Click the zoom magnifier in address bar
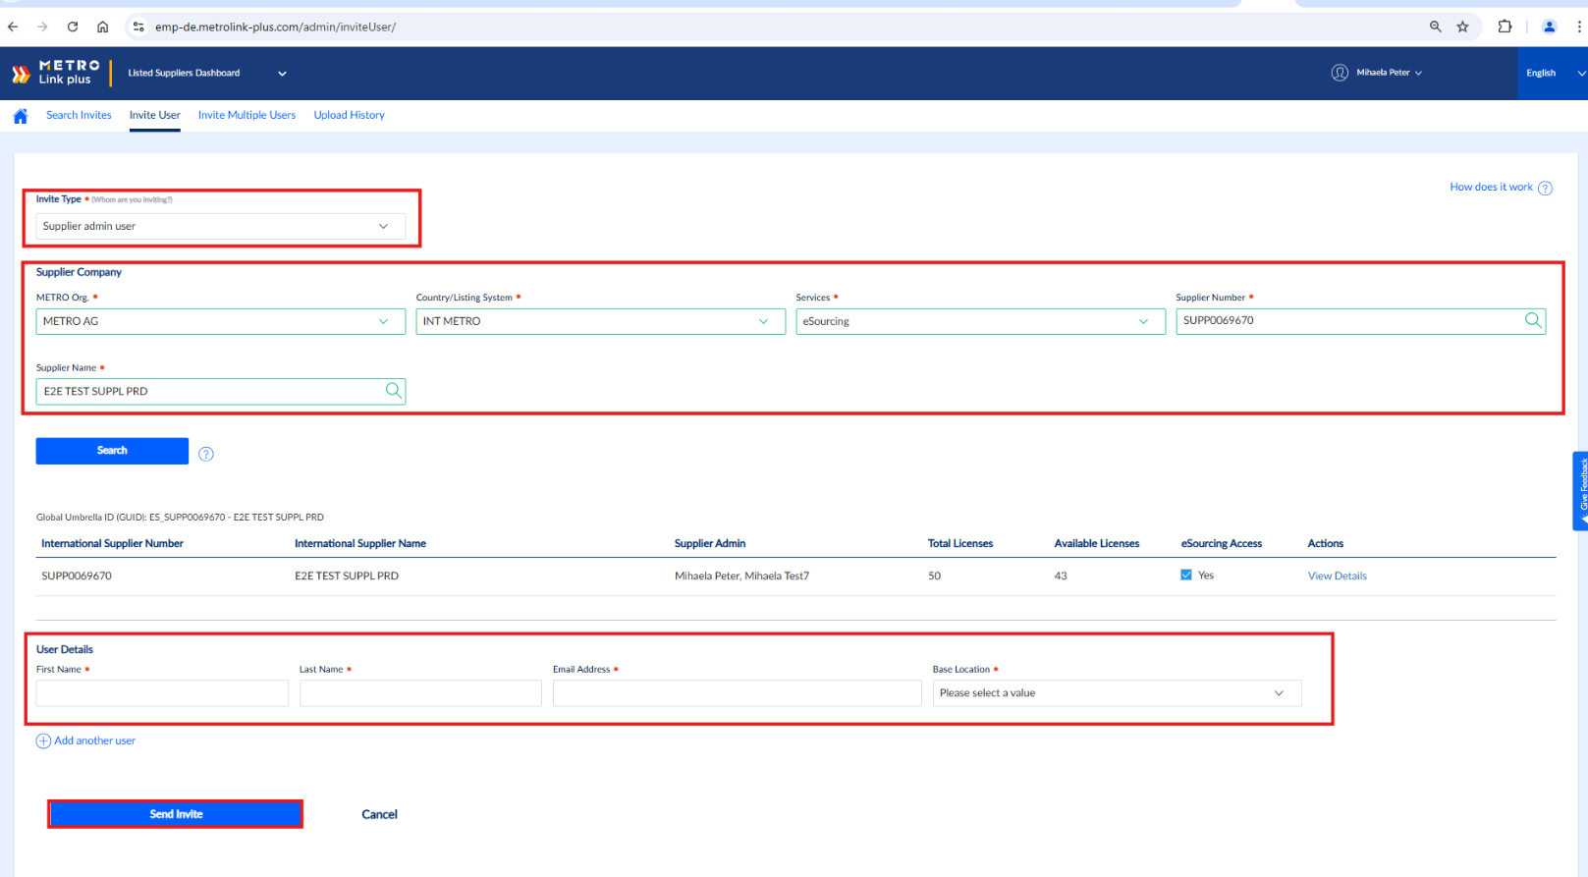Viewport: 1588px width, 877px height. (x=1436, y=27)
